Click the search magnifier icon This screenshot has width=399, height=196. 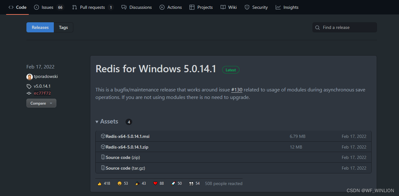click(x=318, y=28)
